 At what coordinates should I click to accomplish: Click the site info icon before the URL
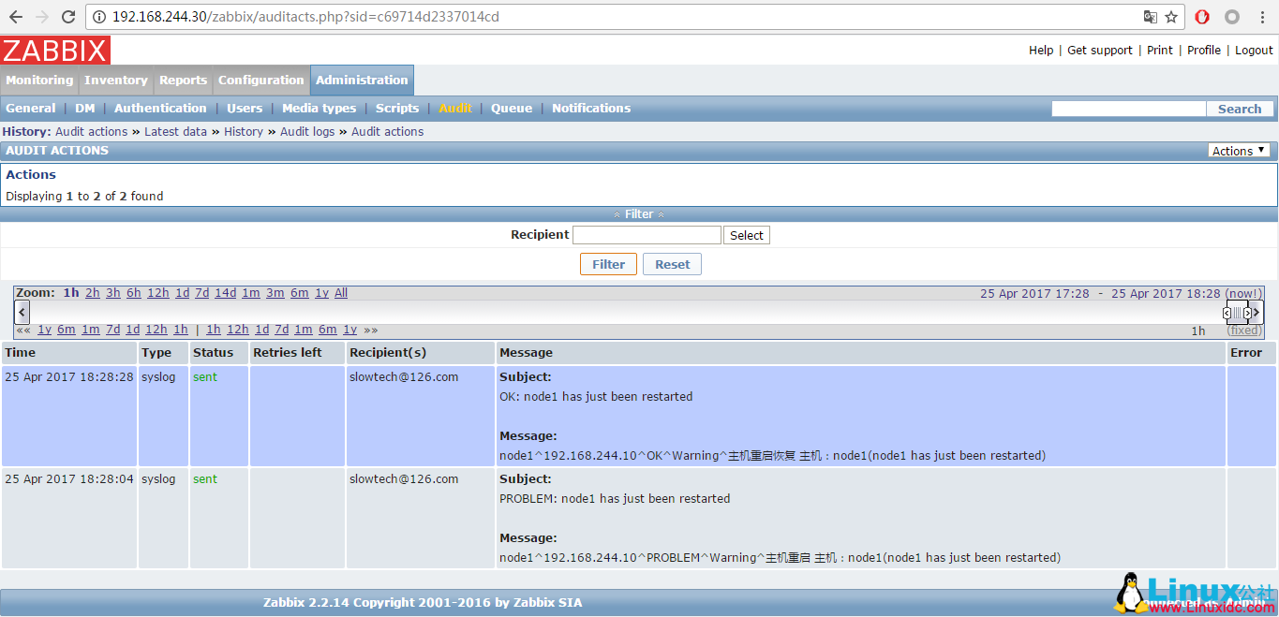(99, 16)
